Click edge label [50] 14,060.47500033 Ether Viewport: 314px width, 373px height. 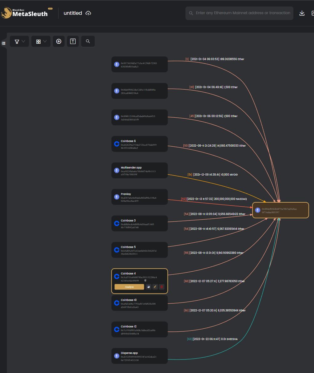[214, 146]
